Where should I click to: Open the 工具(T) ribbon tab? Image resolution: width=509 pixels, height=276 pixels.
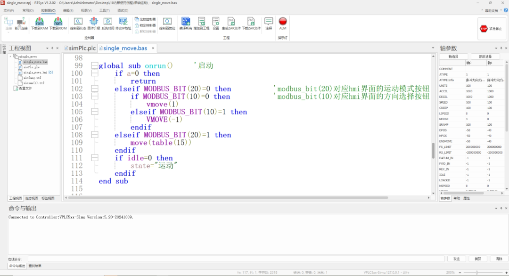coord(105,10)
